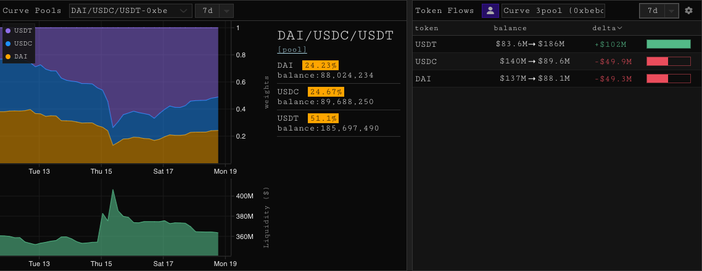This screenshot has width=702, height=271.
Task: Click the USDT 51.1% weight badge
Action: click(x=323, y=118)
